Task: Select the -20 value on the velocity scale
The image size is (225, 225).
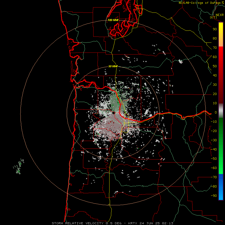Action: pyautogui.click(x=214, y=131)
